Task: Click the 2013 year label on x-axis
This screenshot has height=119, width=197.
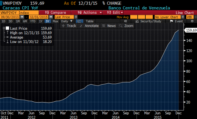Action: pos(74,117)
